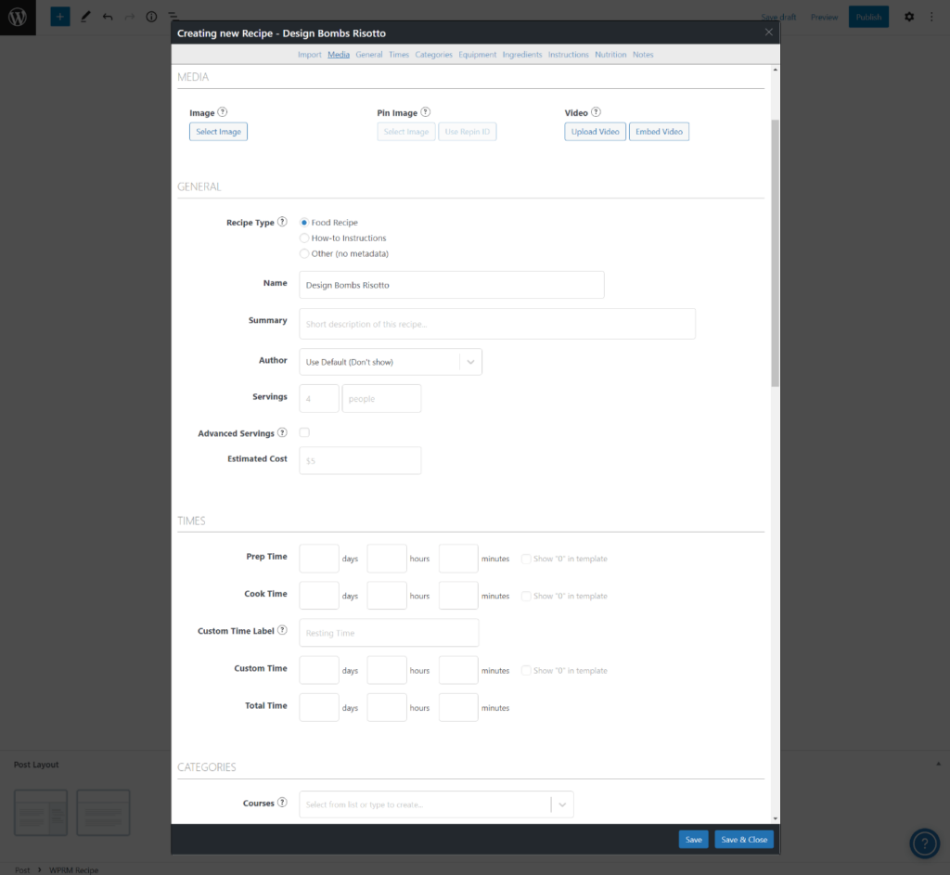The height and width of the screenshot is (875, 950).
Task: Open the Nutrition tab
Action: pyautogui.click(x=610, y=55)
